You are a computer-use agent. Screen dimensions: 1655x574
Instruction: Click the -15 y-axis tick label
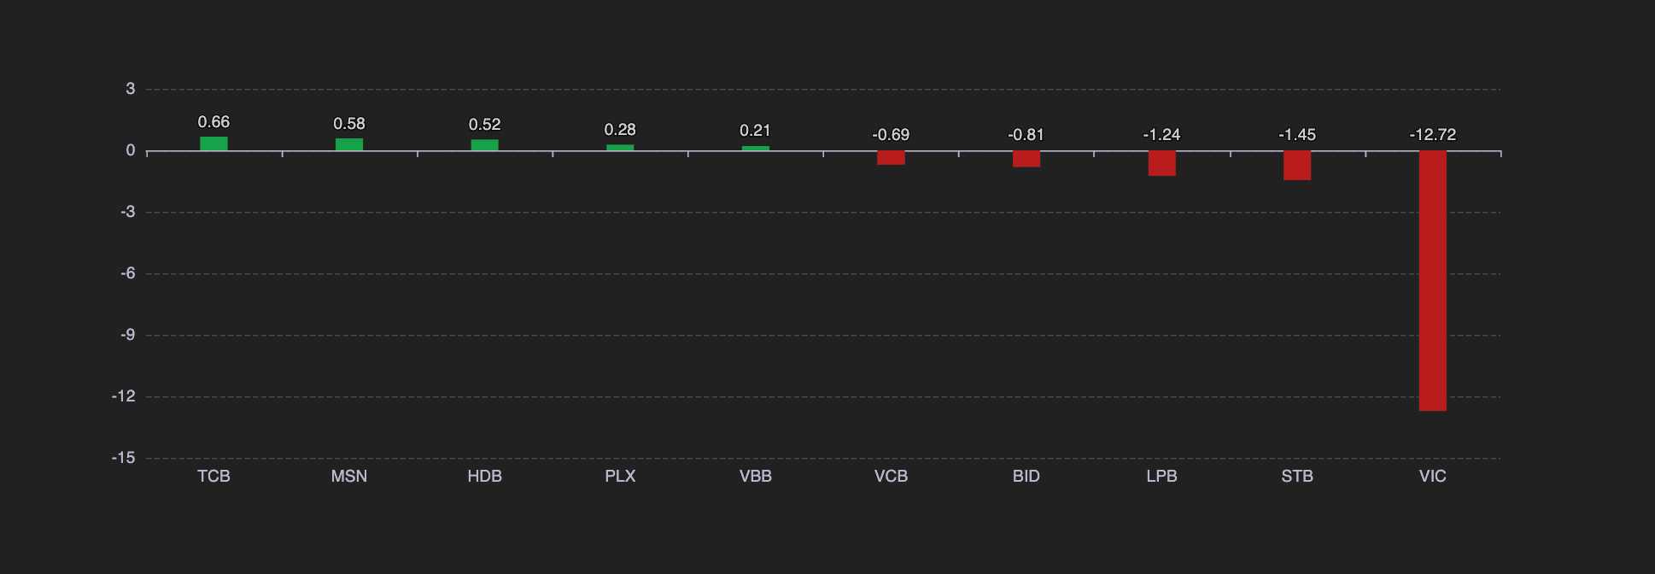click(x=124, y=458)
